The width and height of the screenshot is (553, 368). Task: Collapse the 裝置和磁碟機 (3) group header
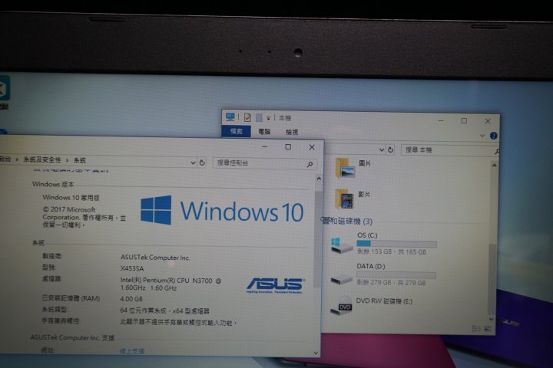click(347, 221)
